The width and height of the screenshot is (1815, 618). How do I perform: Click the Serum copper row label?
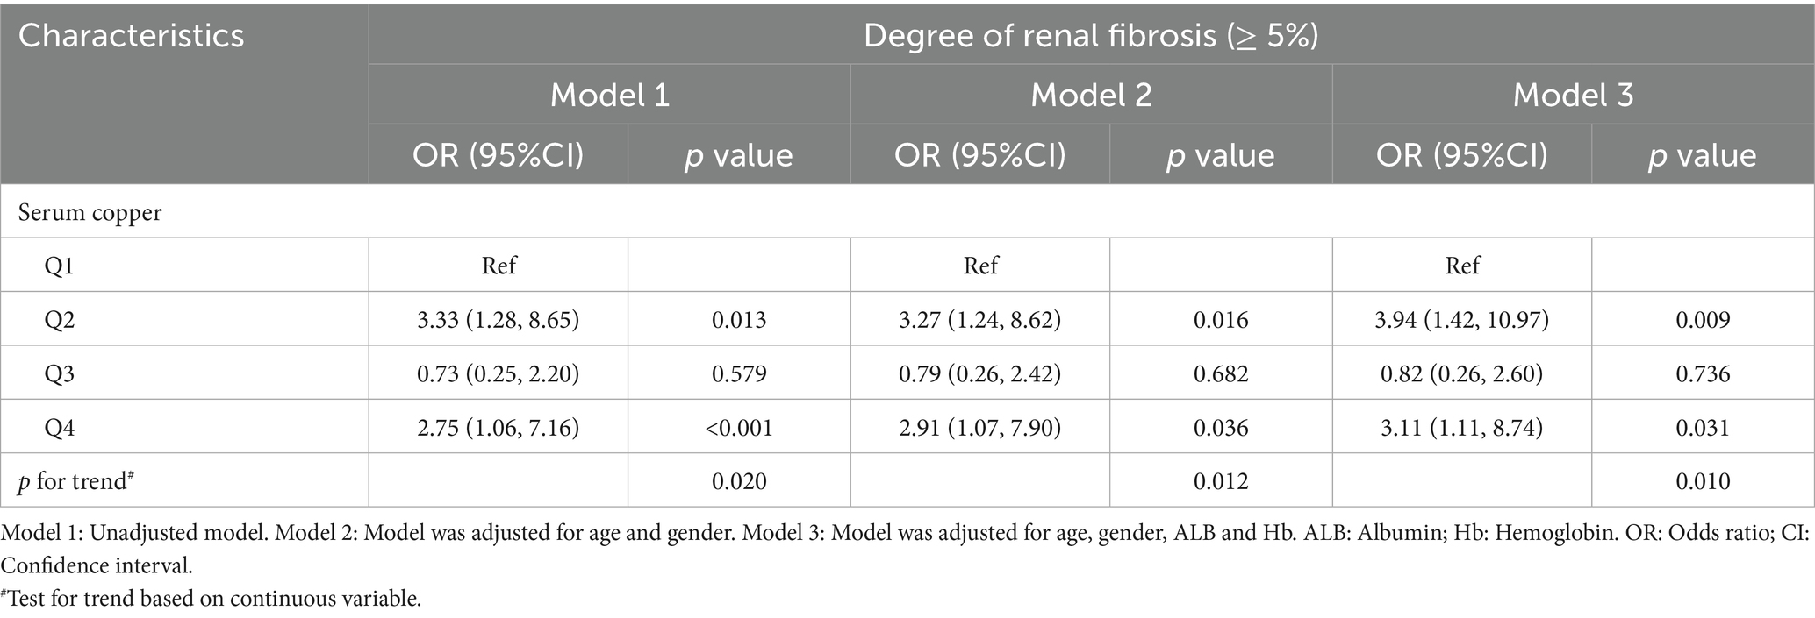click(91, 213)
